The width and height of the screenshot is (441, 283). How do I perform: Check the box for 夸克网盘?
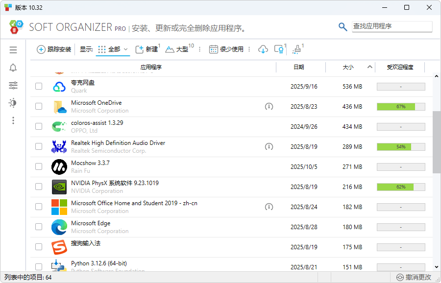click(x=39, y=86)
